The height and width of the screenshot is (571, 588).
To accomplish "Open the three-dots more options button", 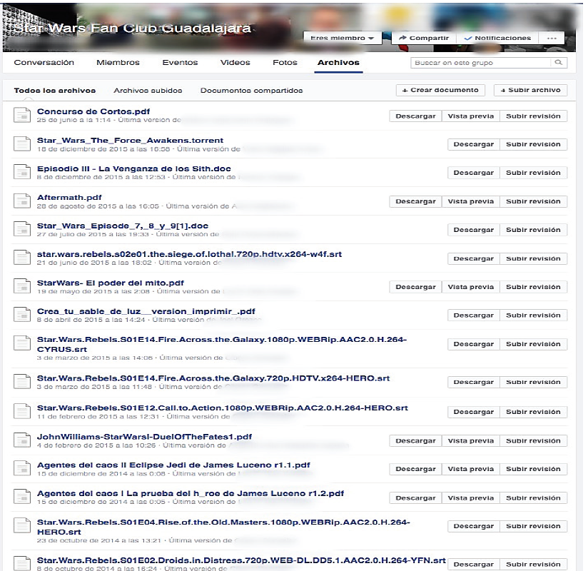I will [551, 38].
